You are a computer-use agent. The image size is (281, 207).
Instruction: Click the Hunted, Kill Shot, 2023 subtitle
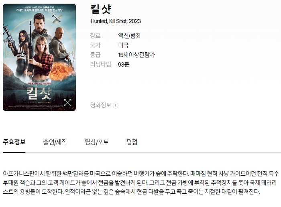pos(116,21)
